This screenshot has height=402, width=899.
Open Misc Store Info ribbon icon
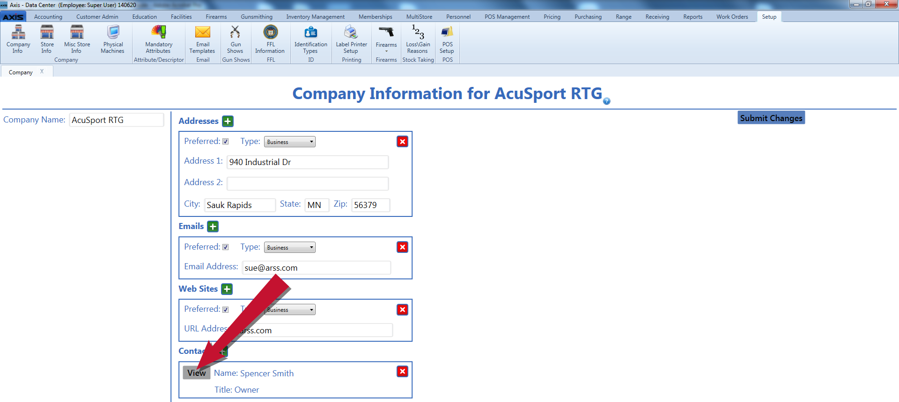77,39
